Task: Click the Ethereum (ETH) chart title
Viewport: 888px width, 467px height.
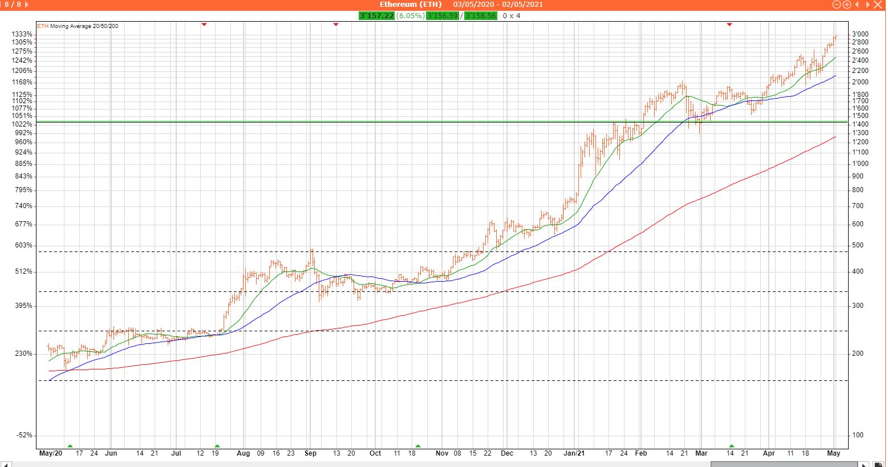Action: coord(411,5)
